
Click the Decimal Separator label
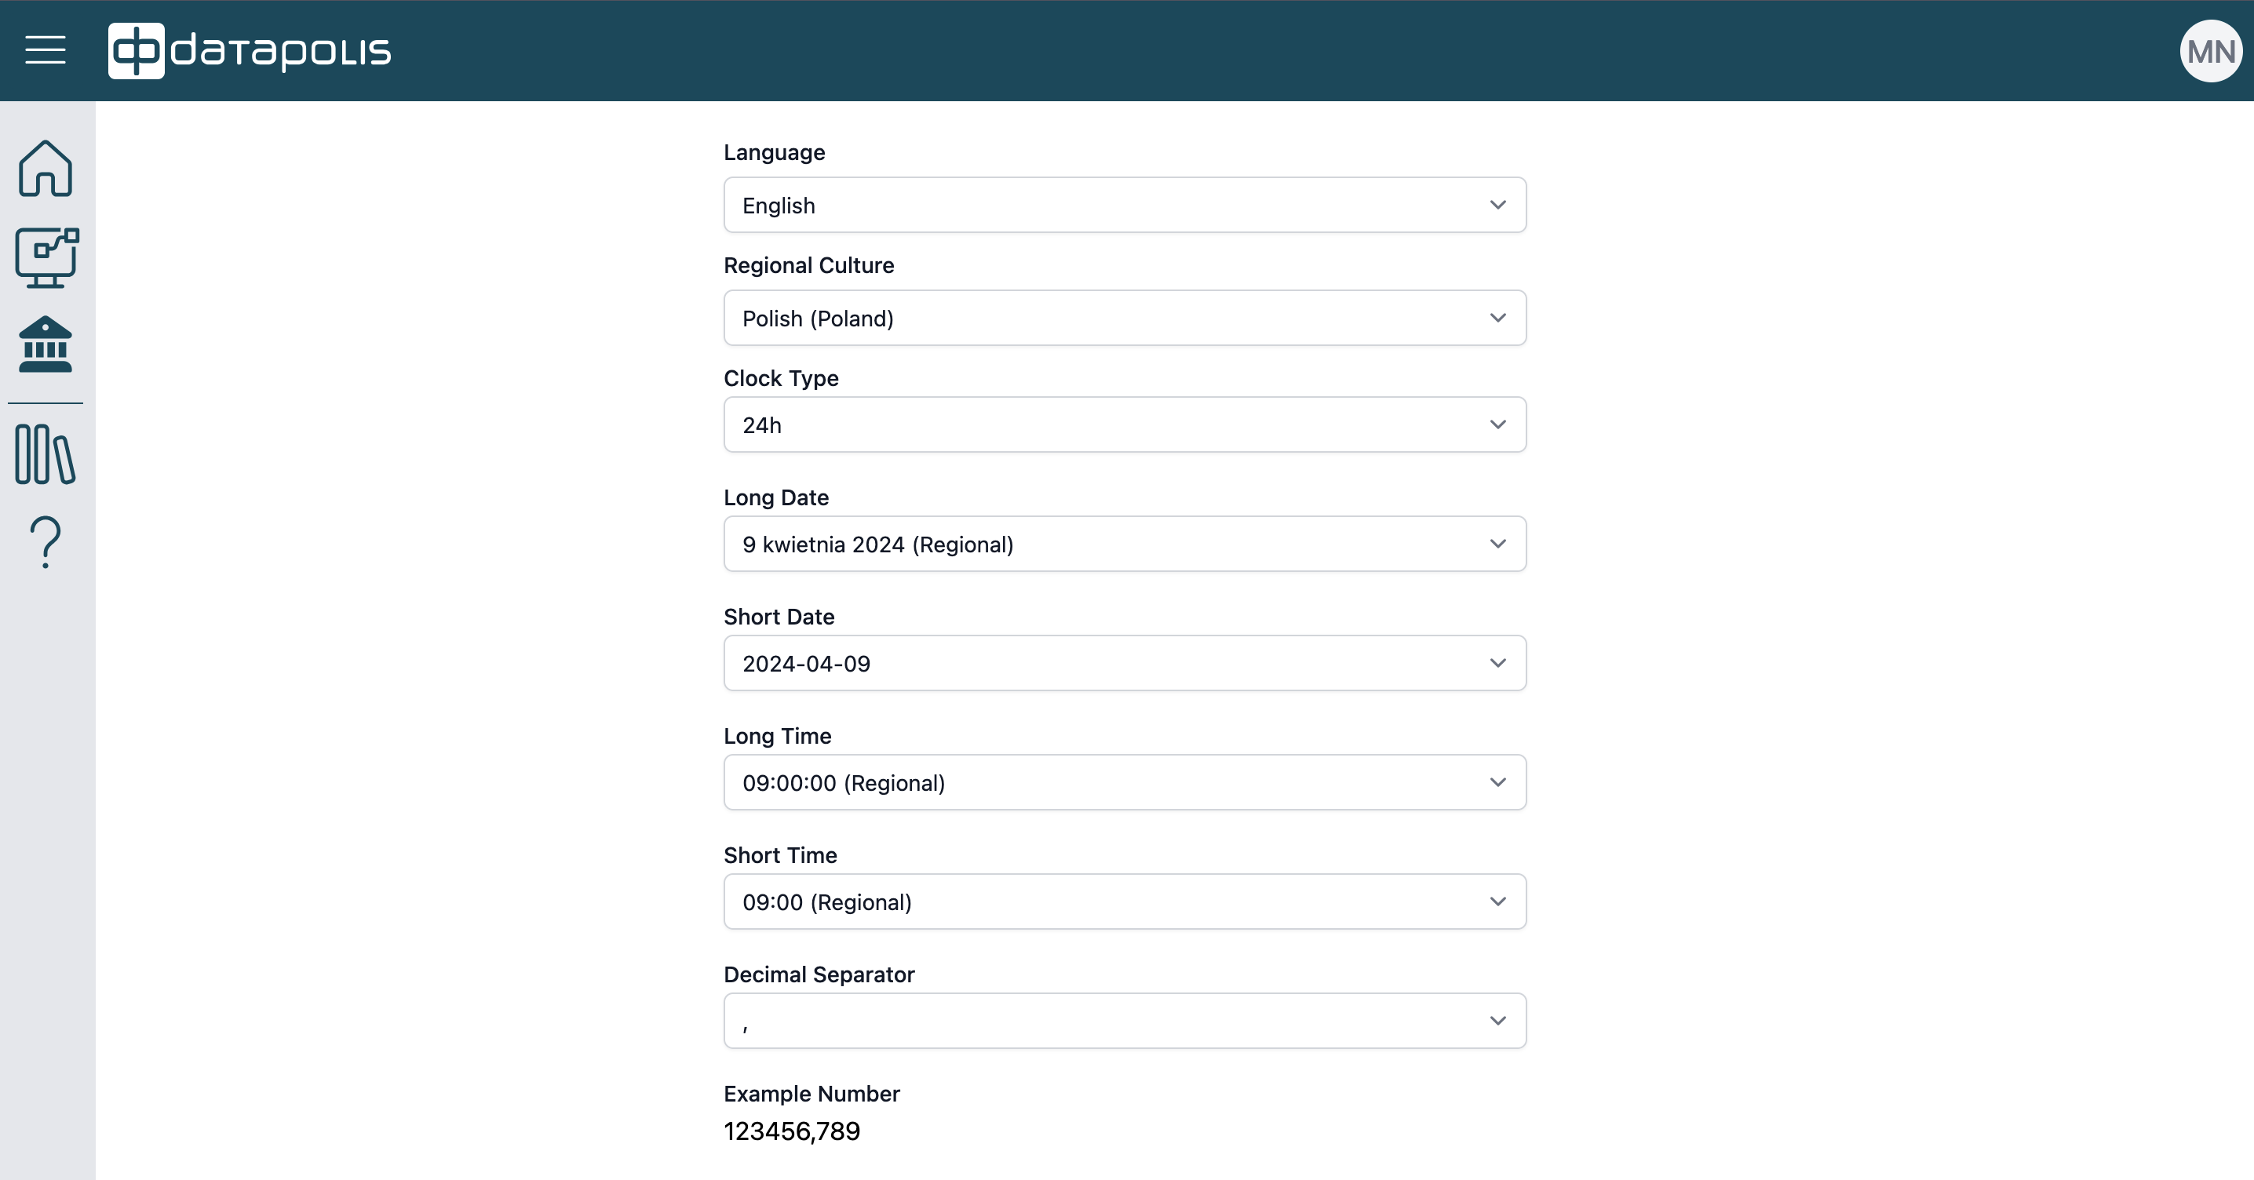pos(818,974)
